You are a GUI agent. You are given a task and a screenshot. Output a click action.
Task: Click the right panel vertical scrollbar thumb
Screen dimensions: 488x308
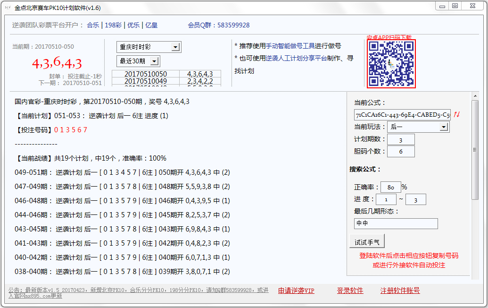tap(475, 150)
